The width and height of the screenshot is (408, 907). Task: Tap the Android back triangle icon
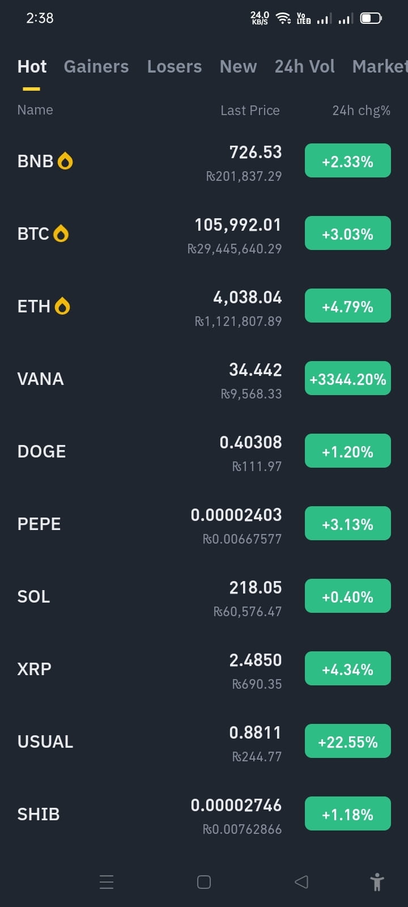[x=301, y=882]
